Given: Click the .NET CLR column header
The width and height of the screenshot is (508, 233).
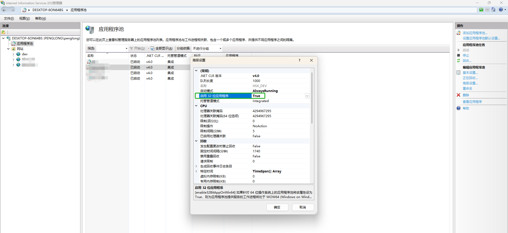Looking at the screenshot, I should [155, 56].
